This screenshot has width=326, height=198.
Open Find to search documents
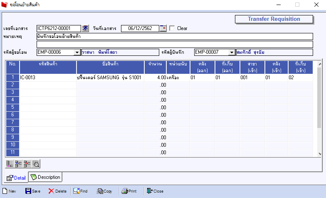point(80,191)
